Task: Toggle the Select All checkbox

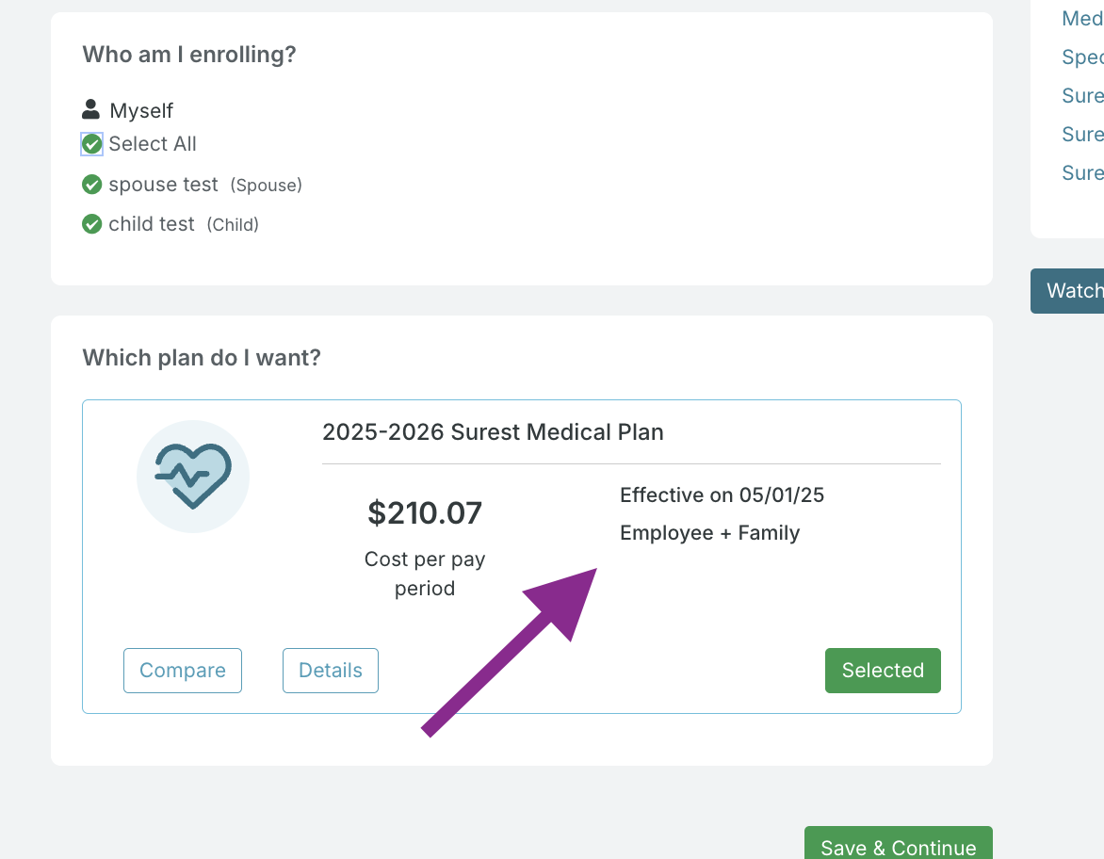Action: (x=91, y=144)
